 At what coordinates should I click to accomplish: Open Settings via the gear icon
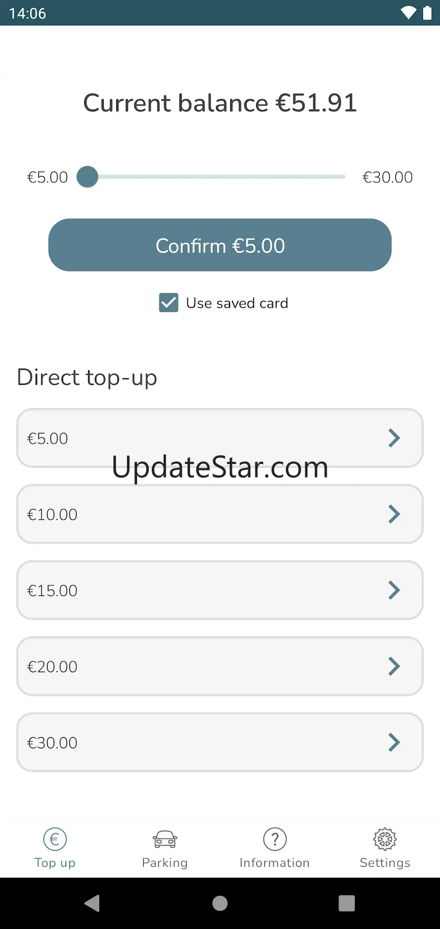(385, 839)
